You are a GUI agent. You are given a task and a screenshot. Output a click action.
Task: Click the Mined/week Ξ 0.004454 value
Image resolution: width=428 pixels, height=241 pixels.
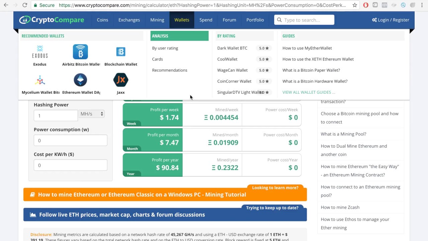(x=221, y=117)
